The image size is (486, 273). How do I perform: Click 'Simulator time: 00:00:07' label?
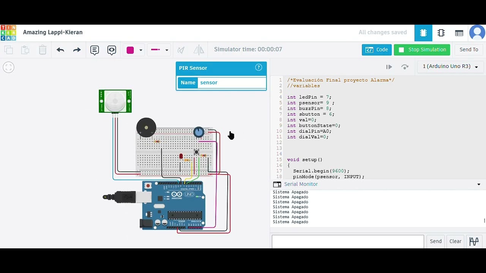click(248, 49)
